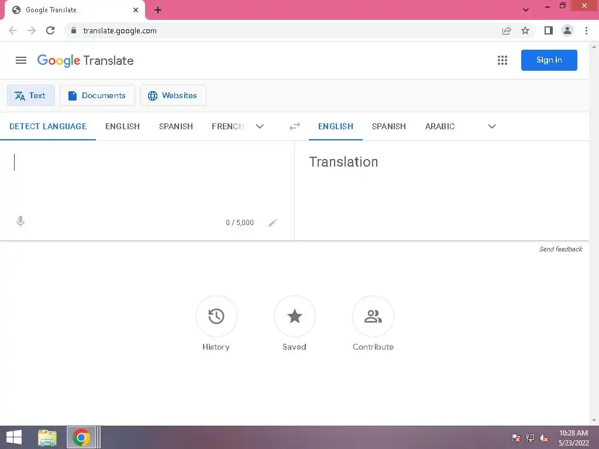599x449 pixels.
Task: Open the Windows Start menu
Action: tap(14, 437)
